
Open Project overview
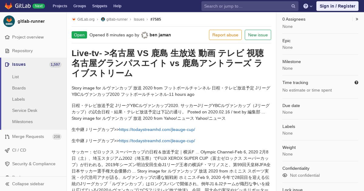click(28, 37)
